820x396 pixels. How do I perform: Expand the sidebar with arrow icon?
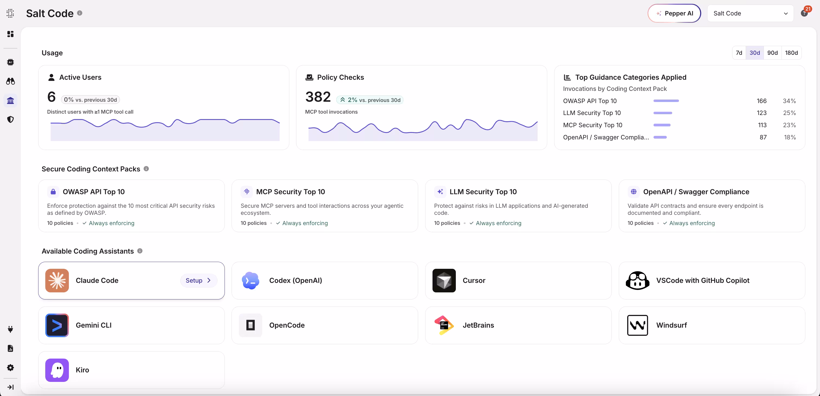[x=10, y=387]
